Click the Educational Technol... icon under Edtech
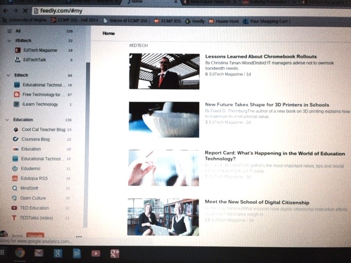The image size is (351, 263). pyautogui.click(x=17, y=85)
